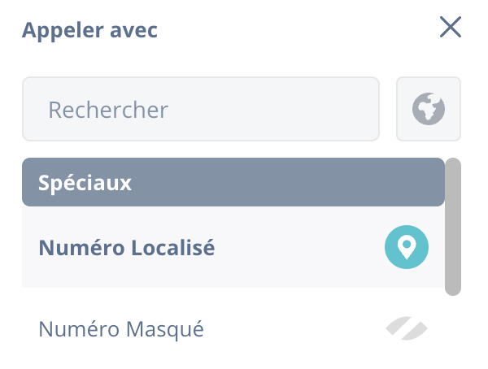Close the Appeler avec panel
Viewport: 488px width, 369px height.
point(451,27)
